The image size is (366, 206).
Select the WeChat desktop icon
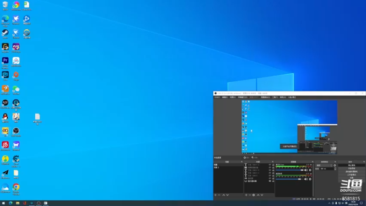pos(16,90)
